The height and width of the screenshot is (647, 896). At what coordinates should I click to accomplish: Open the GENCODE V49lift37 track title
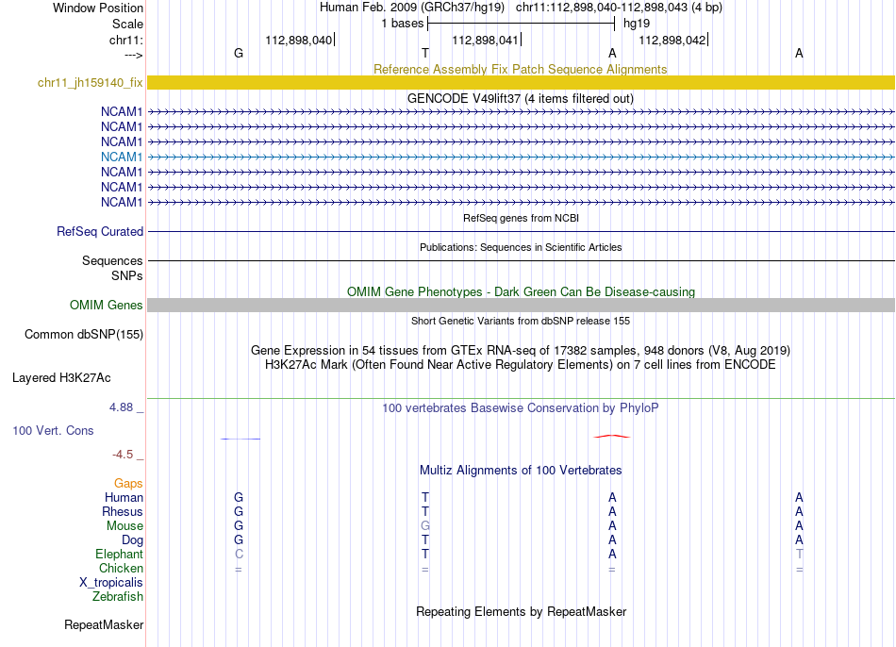point(520,98)
